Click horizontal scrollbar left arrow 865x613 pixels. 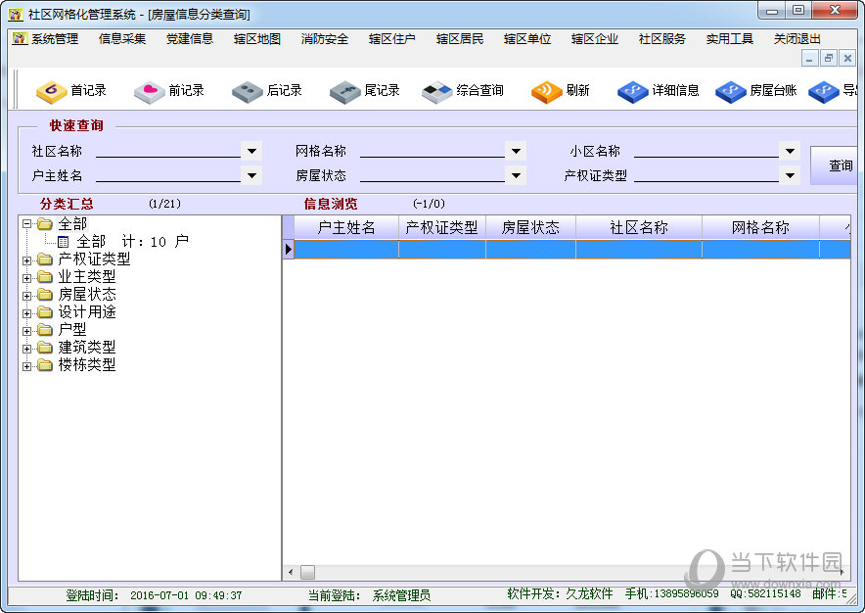pyautogui.click(x=291, y=572)
